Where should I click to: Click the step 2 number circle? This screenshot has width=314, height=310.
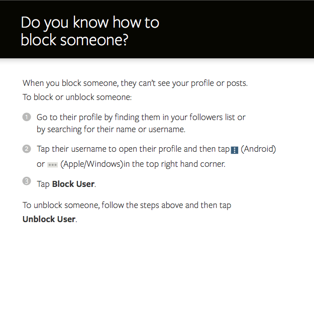pyautogui.click(x=27, y=149)
